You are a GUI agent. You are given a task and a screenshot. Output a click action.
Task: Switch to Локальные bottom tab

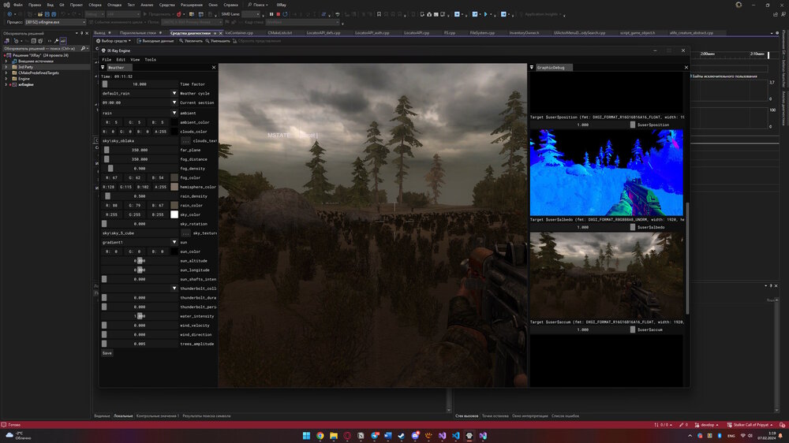point(123,416)
